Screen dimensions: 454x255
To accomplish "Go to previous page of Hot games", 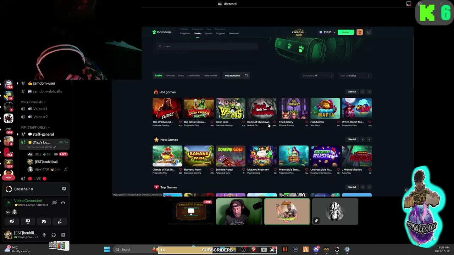I will click(363, 92).
